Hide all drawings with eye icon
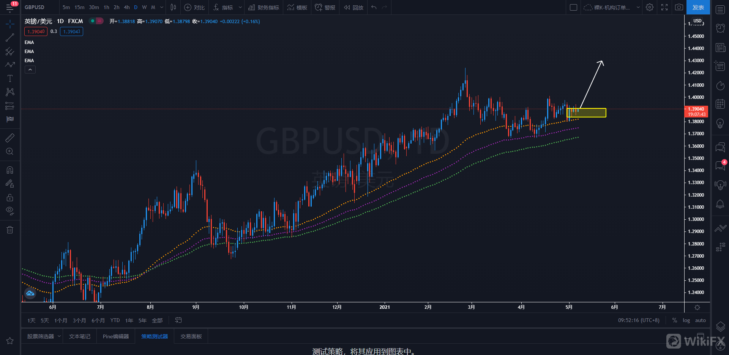Screen dimensions: 729x355 click(x=10, y=211)
